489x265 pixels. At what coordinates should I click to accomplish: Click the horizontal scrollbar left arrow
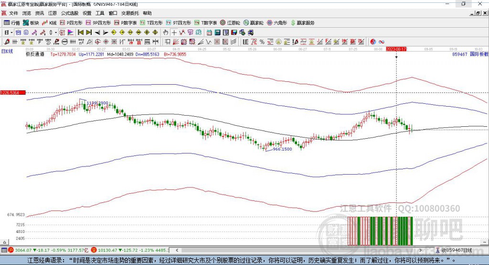coord(177,250)
